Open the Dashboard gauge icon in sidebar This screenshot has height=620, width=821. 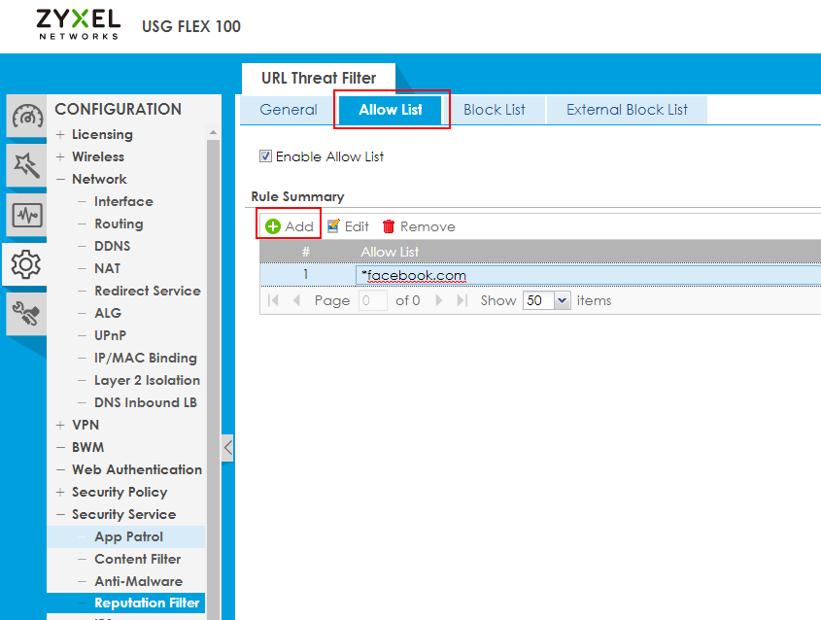tap(26, 117)
